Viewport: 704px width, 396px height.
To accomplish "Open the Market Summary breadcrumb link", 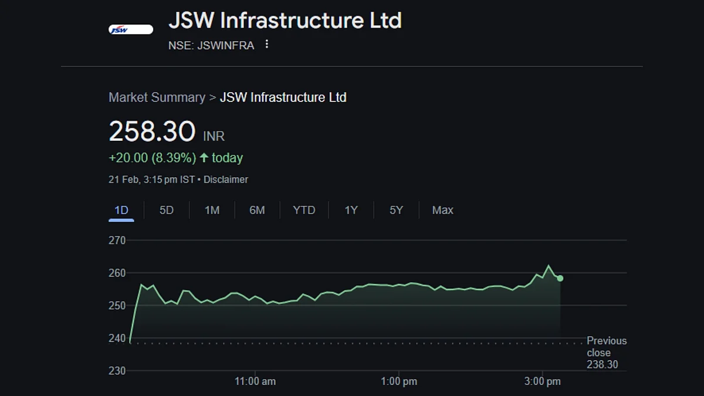I will [x=157, y=97].
